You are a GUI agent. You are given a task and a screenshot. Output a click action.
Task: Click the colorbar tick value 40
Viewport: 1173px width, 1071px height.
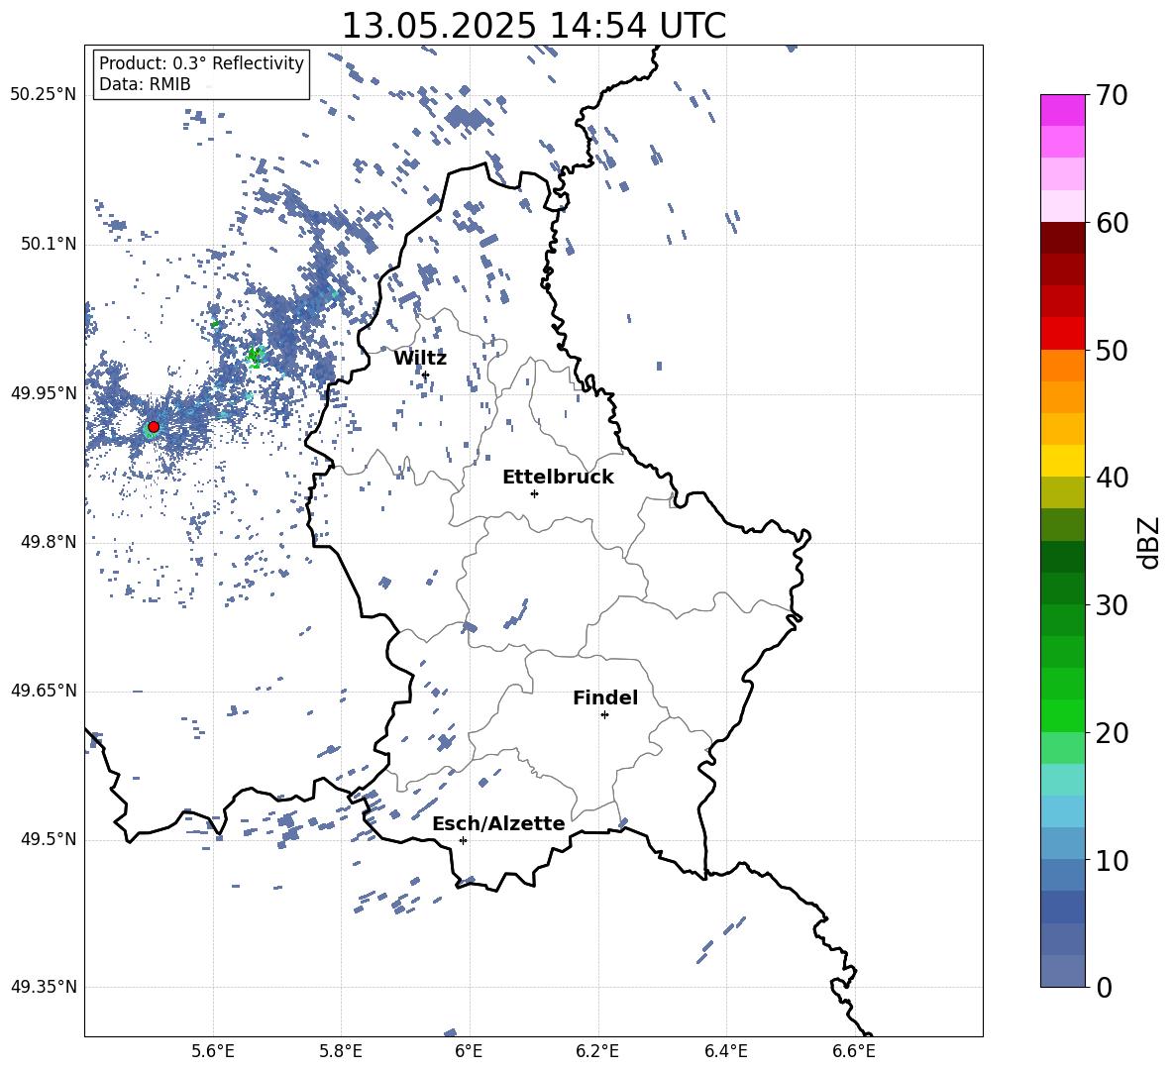[1112, 478]
